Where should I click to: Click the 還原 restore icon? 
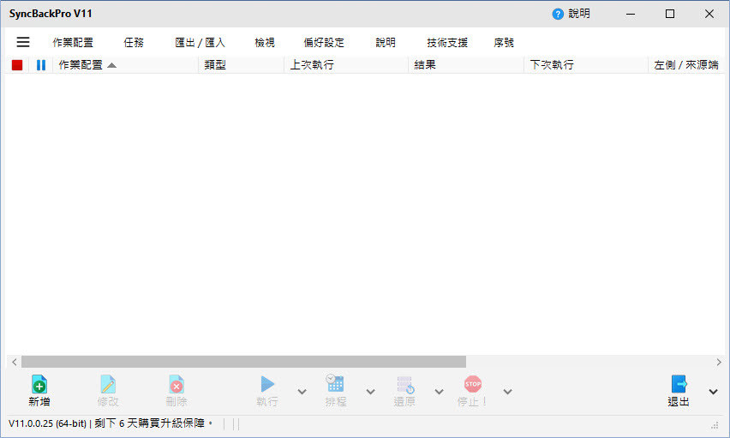coord(404,384)
